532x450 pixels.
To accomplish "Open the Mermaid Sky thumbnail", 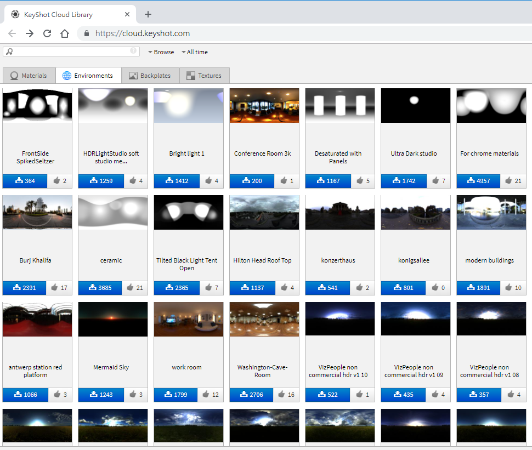I will 113,319.
